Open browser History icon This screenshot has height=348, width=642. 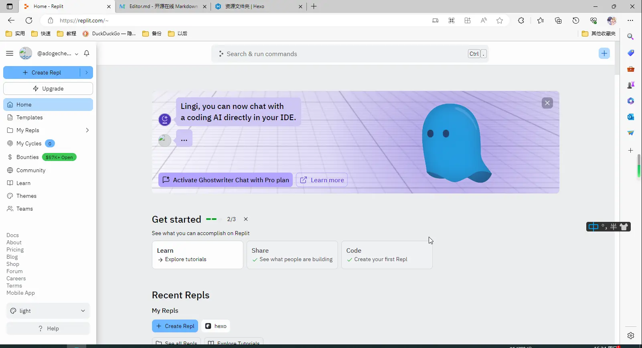[576, 20]
